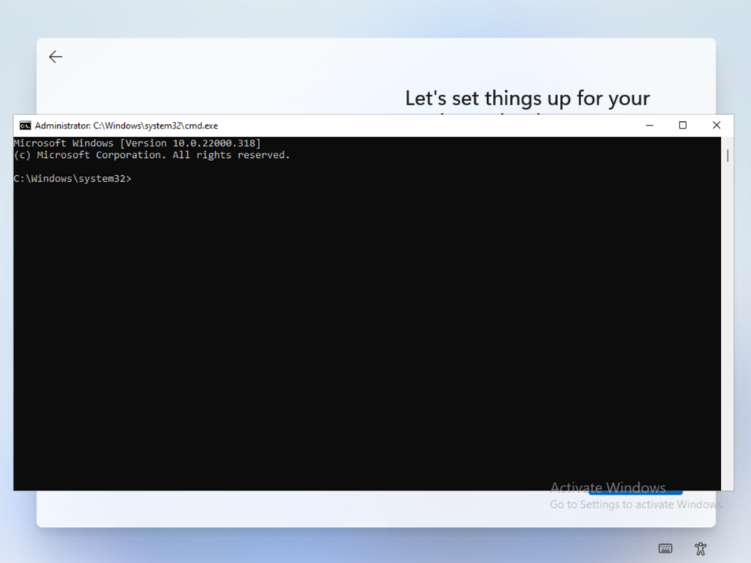Click the Administrator cmd.exe title bar text
Viewport: 751px width, 563px height.
point(126,126)
